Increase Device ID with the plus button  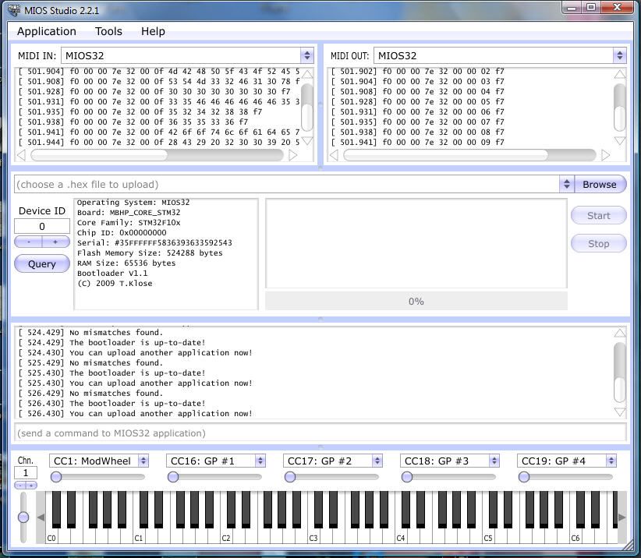click(x=55, y=242)
